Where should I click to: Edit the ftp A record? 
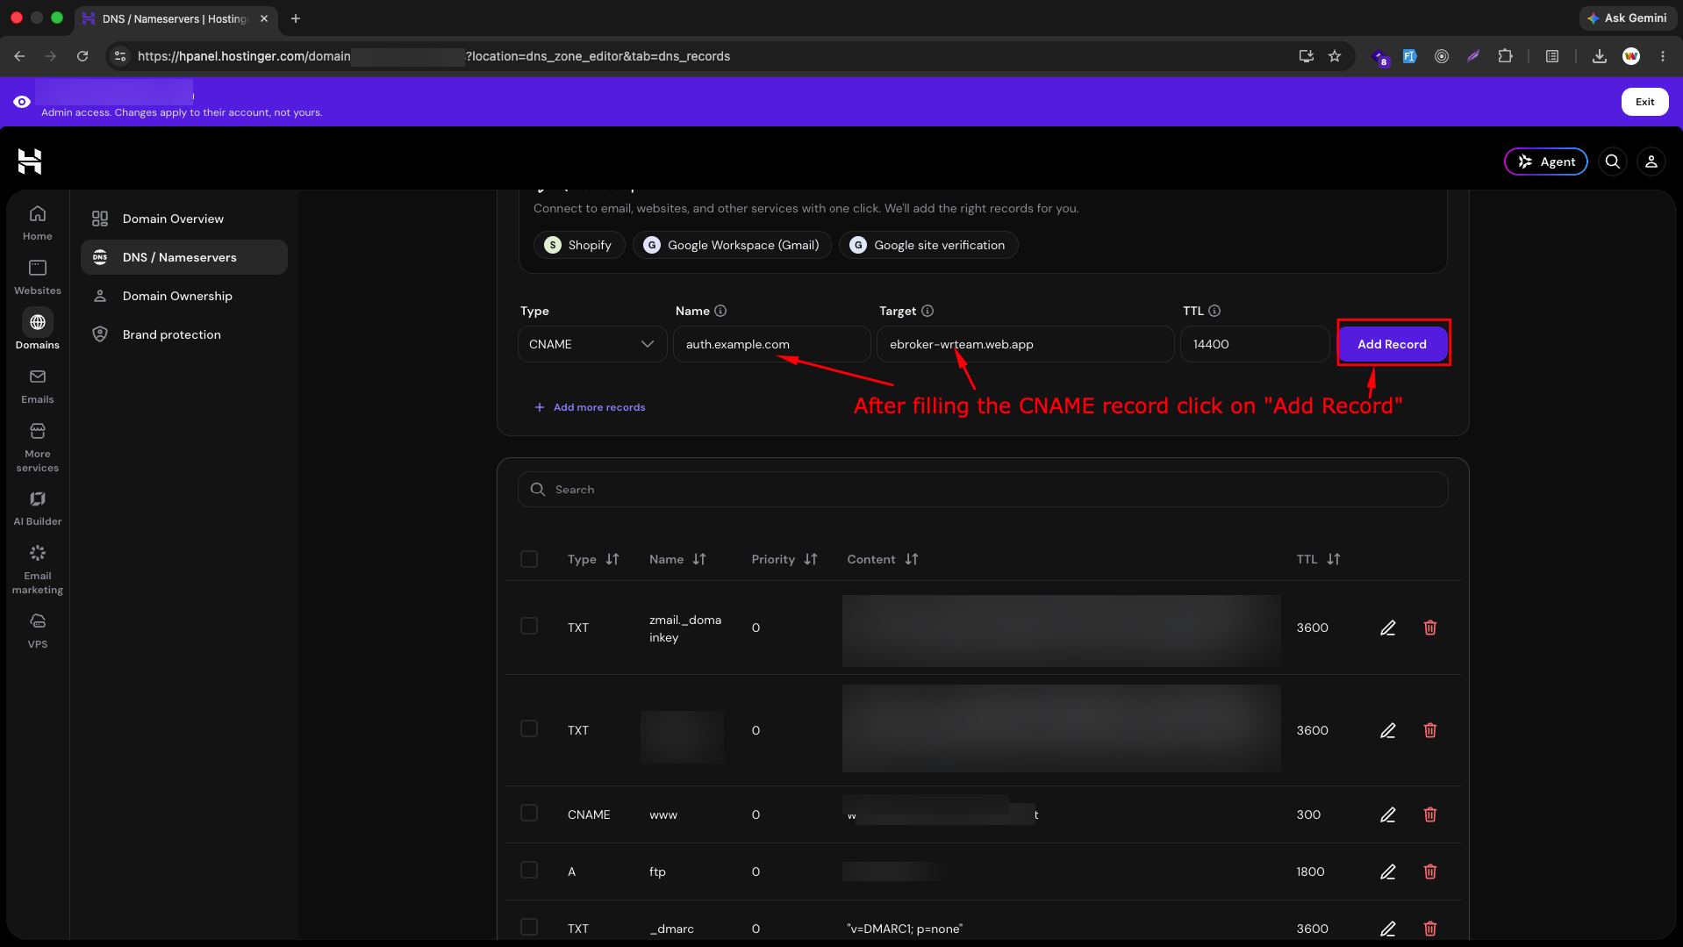1388,872
